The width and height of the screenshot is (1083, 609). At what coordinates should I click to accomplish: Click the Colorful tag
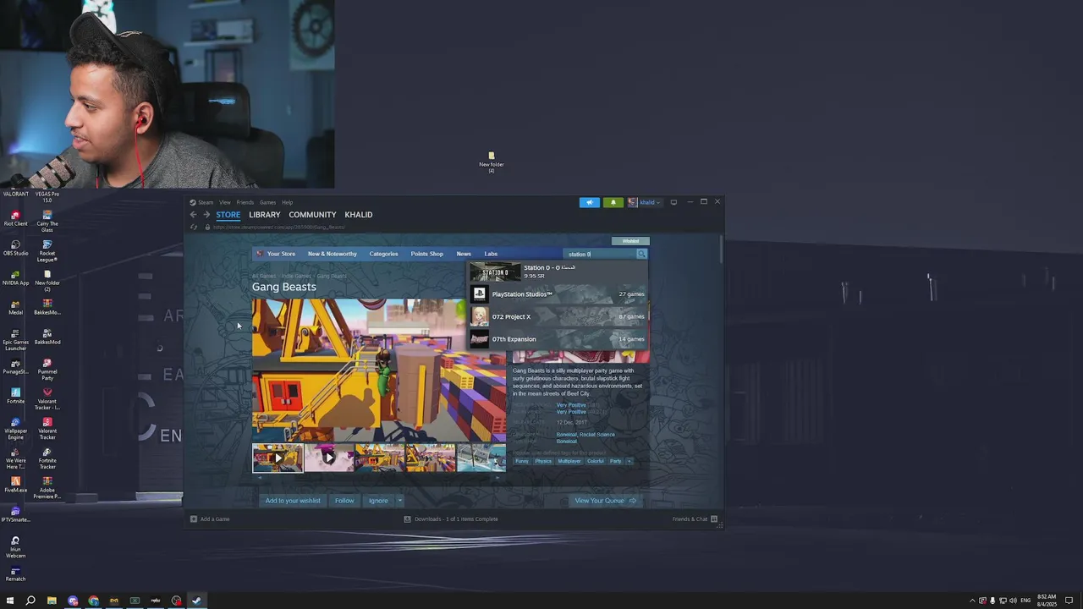click(x=596, y=461)
